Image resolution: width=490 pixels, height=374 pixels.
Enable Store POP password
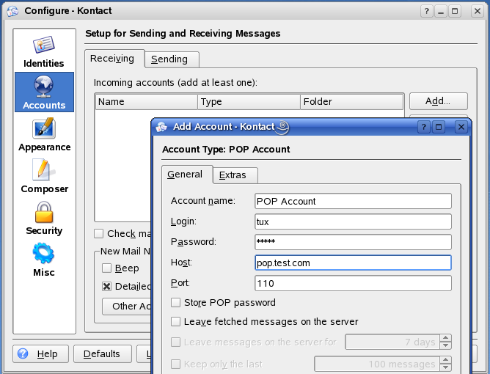coord(175,302)
